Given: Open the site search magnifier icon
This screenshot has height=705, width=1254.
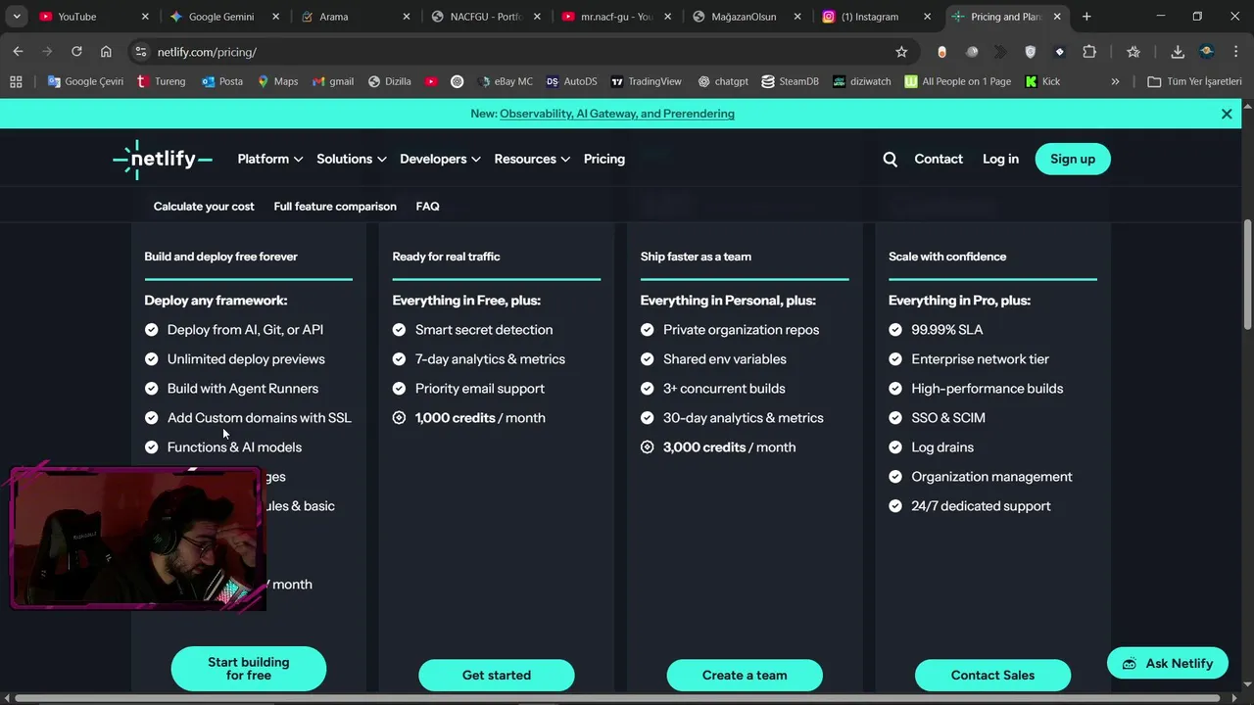Looking at the screenshot, I should (890, 159).
